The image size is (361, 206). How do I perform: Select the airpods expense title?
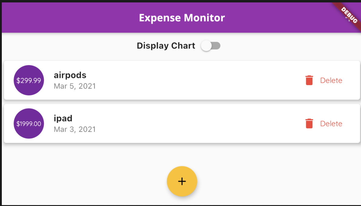tap(70, 75)
